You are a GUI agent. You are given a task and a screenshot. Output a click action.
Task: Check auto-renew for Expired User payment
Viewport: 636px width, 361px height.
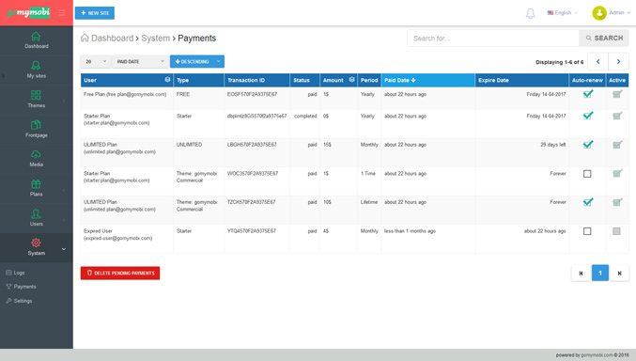click(587, 231)
